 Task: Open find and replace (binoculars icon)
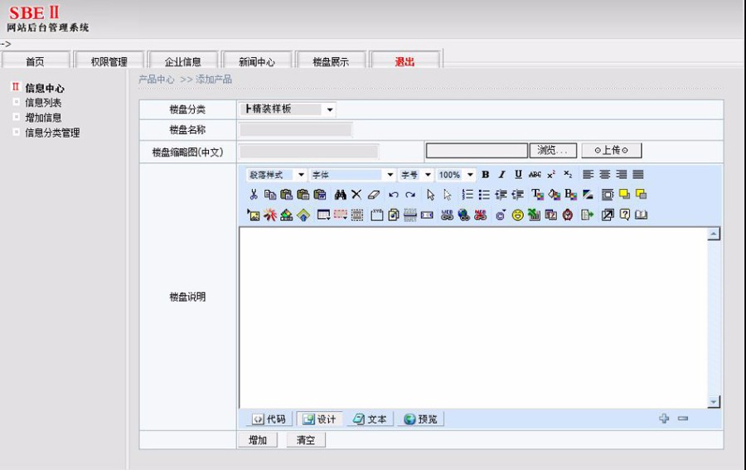[x=340, y=195]
